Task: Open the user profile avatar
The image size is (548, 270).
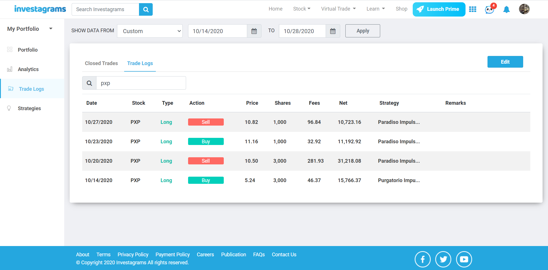Action: point(524,9)
